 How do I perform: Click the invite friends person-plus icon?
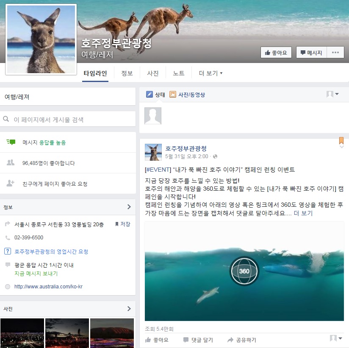tap(11, 184)
